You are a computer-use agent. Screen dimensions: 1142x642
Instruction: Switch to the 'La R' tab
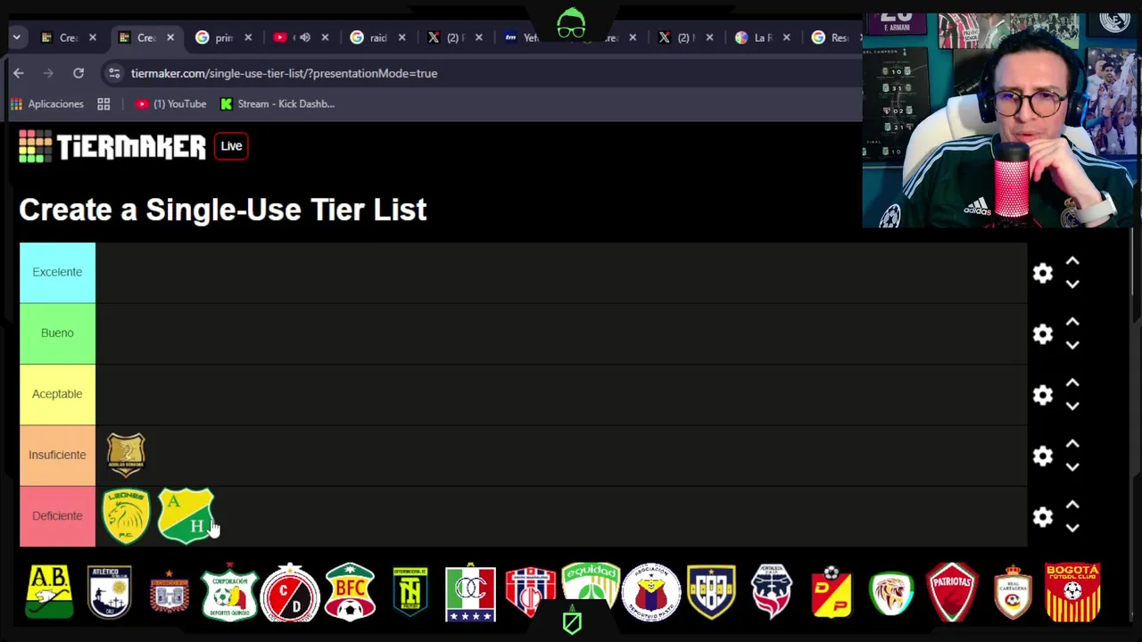[763, 37]
